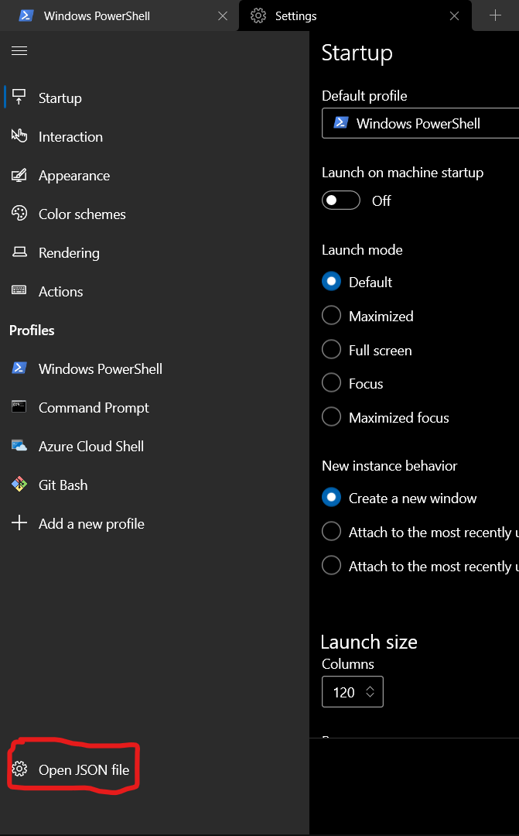The image size is (519, 836).
Task: Collapse the navigation pane with hamburger menu
Action: [19, 51]
